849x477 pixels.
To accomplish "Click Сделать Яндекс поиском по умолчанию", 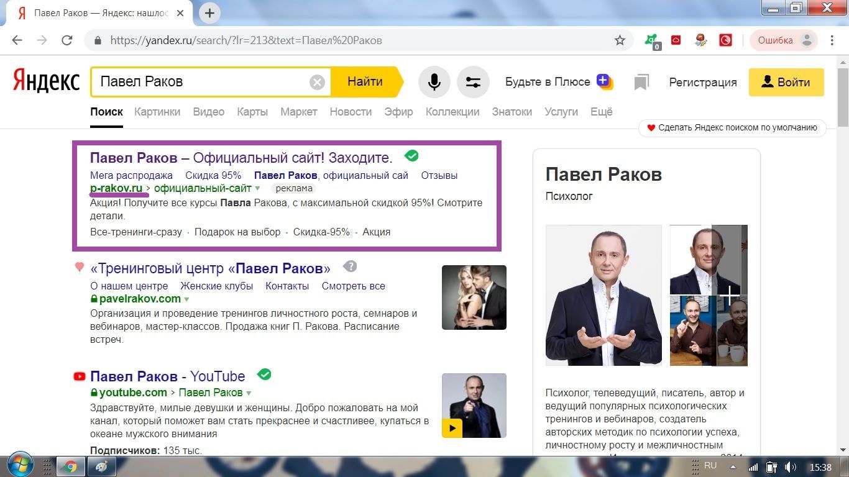I will [x=732, y=128].
